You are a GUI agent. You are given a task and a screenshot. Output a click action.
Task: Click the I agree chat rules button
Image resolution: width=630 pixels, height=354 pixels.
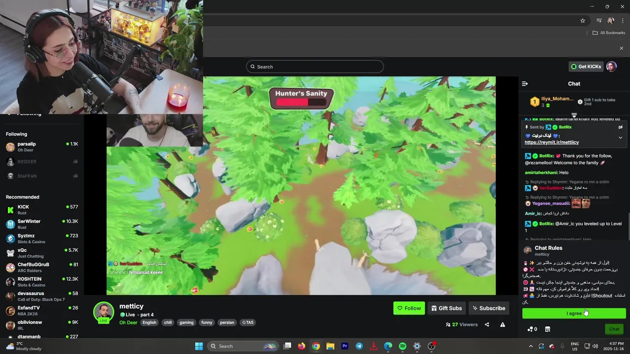click(574, 313)
